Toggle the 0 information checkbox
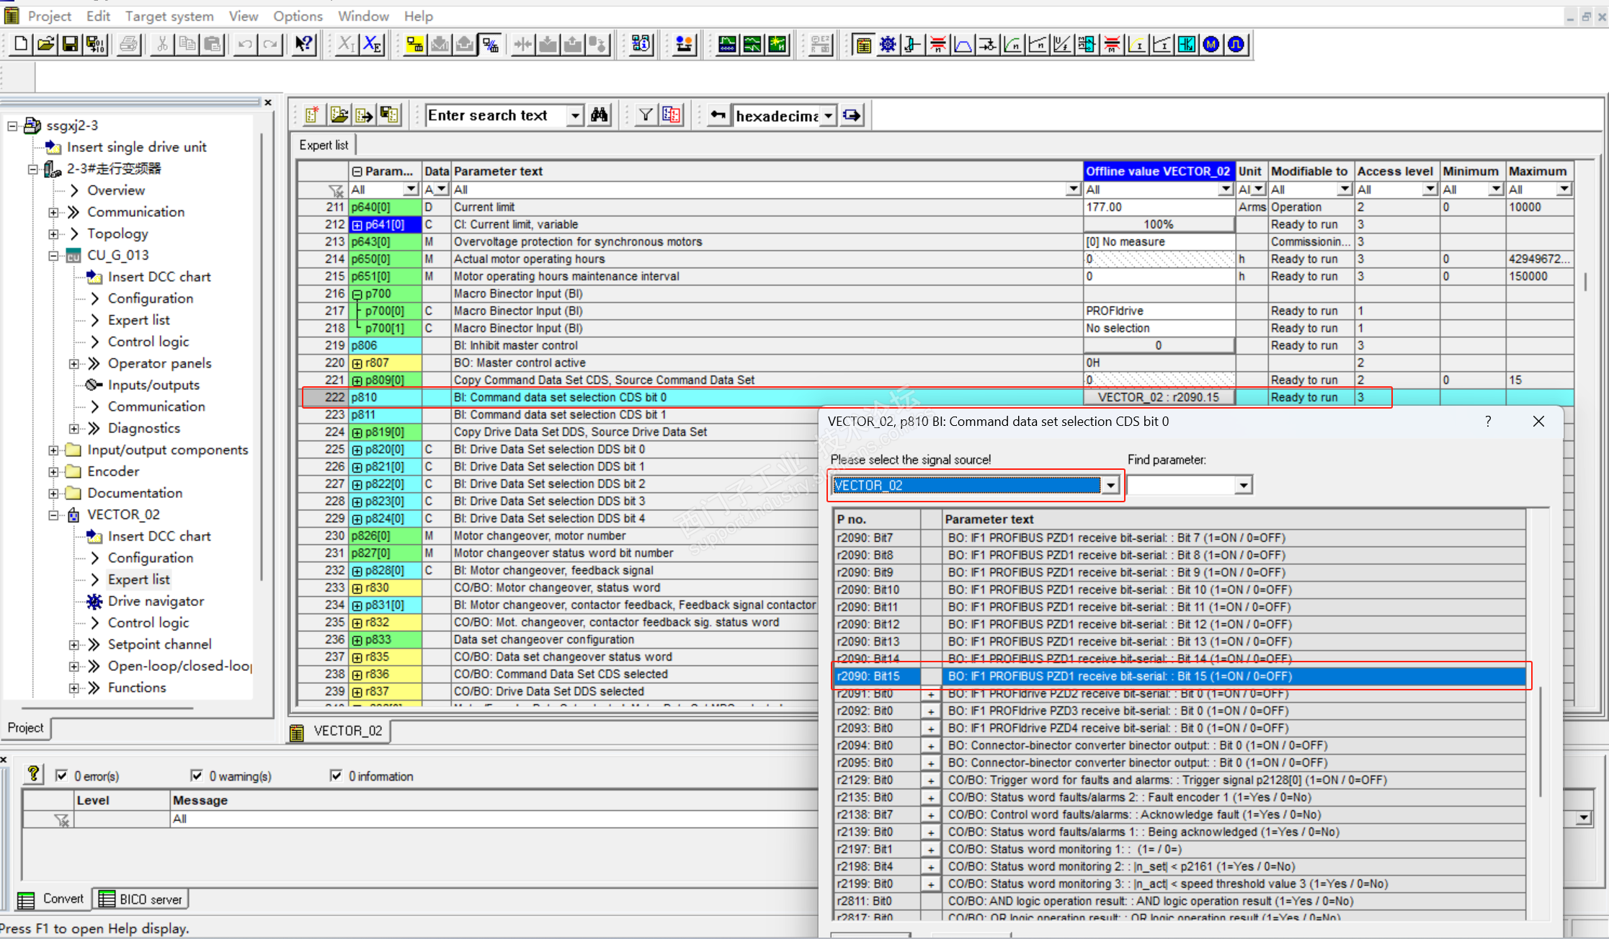Screen dimensions: 1609x939 [x=336, y=775]
